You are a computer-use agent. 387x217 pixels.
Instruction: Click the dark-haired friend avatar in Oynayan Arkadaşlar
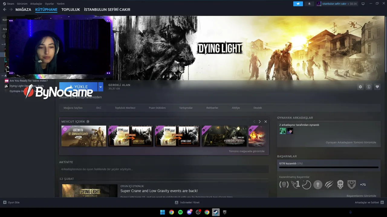point(290,131)
